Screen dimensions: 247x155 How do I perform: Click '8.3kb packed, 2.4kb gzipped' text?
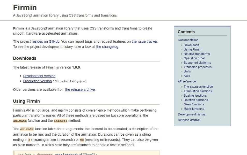tap(69, 81)
